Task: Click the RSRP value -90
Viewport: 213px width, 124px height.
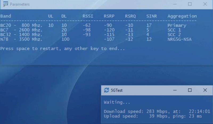Action: tap(108, 25)
